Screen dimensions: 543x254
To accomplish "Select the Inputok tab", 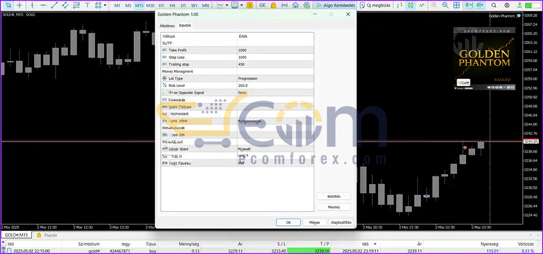I will pyautogui.click(x=185, y=25).
